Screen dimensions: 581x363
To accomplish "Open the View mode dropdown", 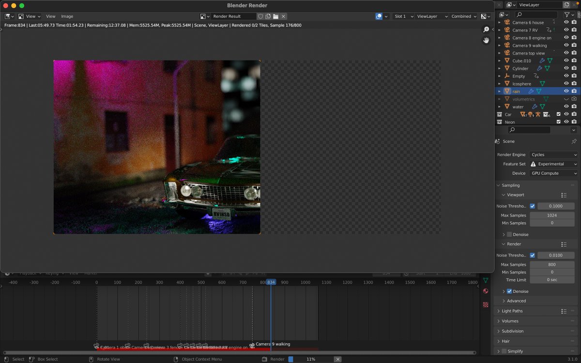I will (x=33, y=16).
